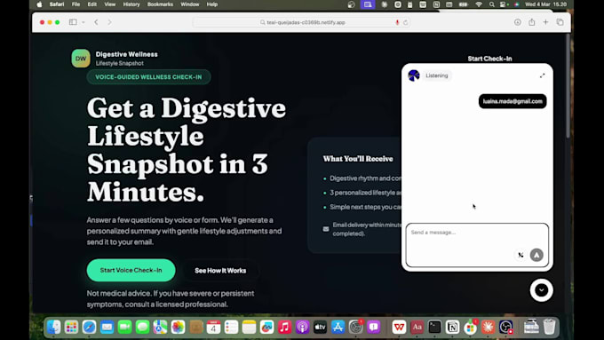
Task: Open Messages from the dock
Action: (142, 327)
